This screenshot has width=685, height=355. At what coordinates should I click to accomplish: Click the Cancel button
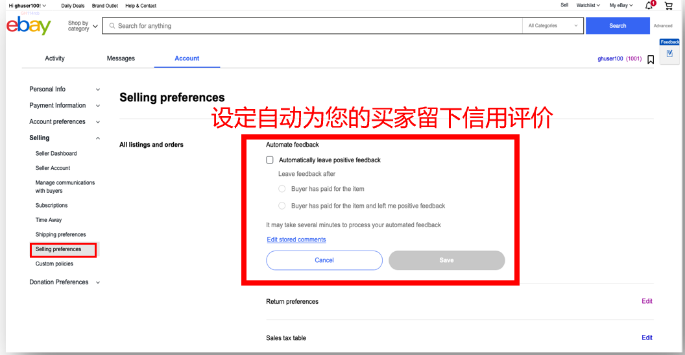pyautogui.click(x=324, y=260)
